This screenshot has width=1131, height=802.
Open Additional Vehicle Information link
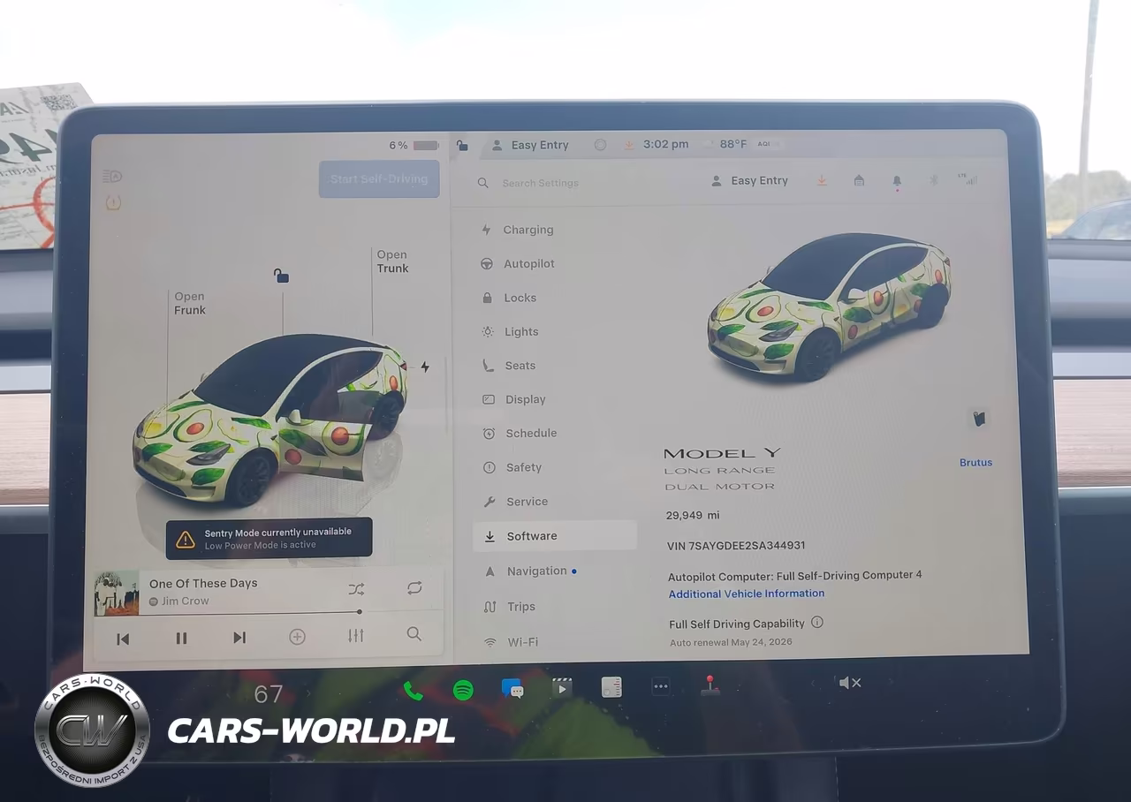[x=747, y=594]
